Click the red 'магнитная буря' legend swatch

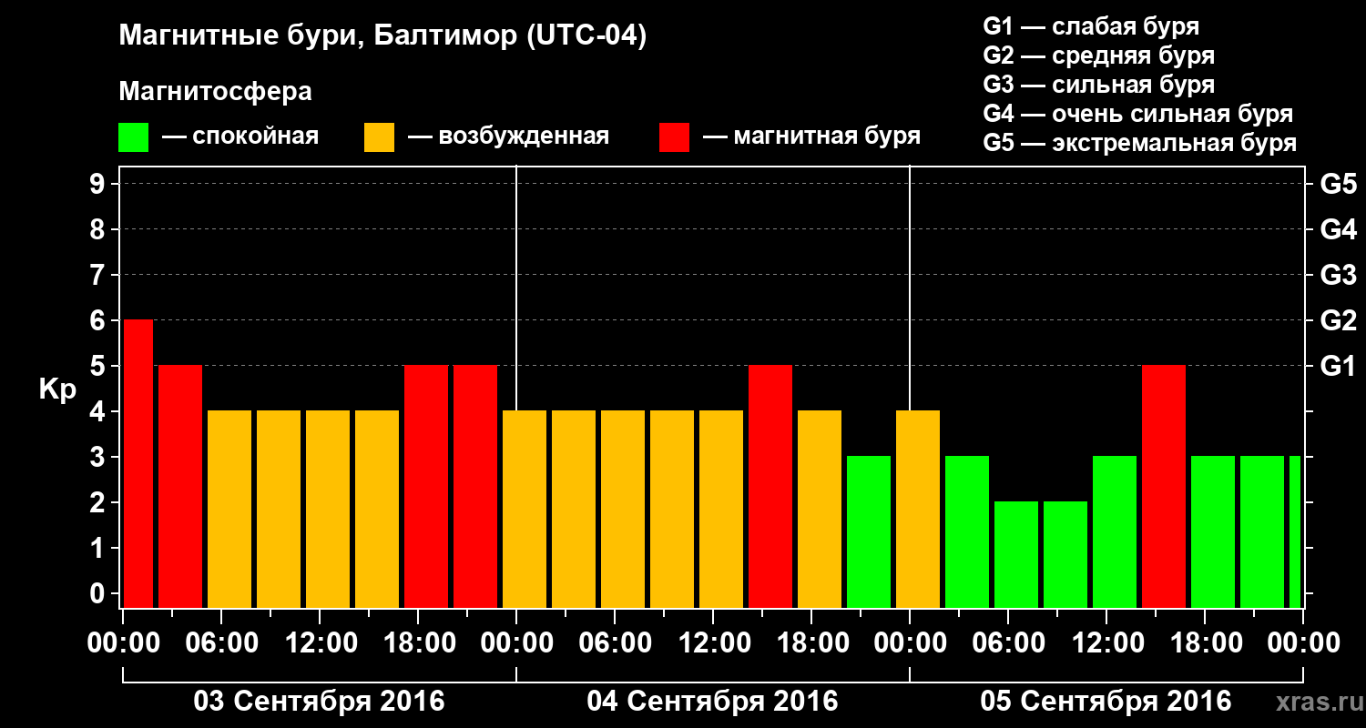[674, 137]
